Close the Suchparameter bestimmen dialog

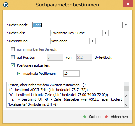tap(128, 4)
